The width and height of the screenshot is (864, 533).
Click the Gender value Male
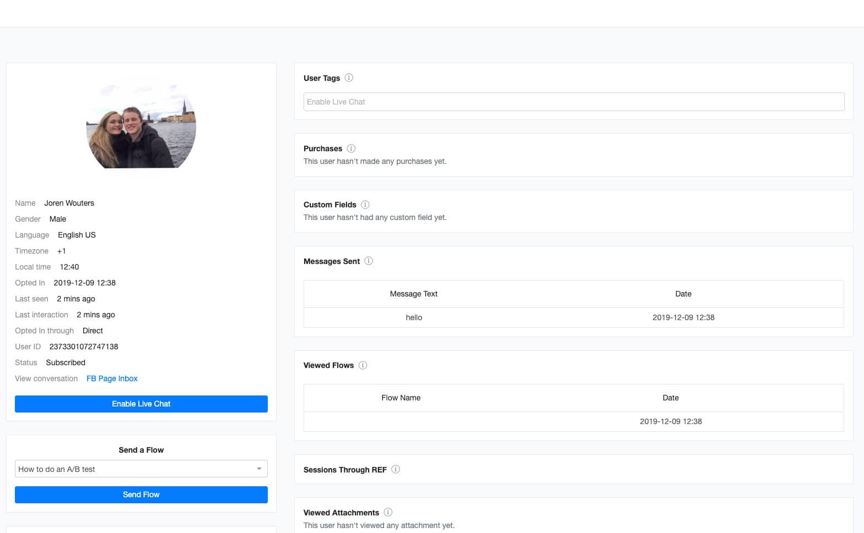pos(58,219)
